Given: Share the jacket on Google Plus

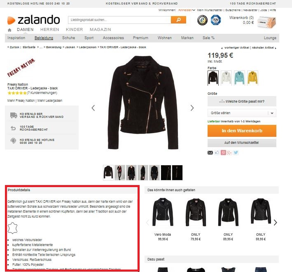Looking at the screenshot, I should pos(229,152).
